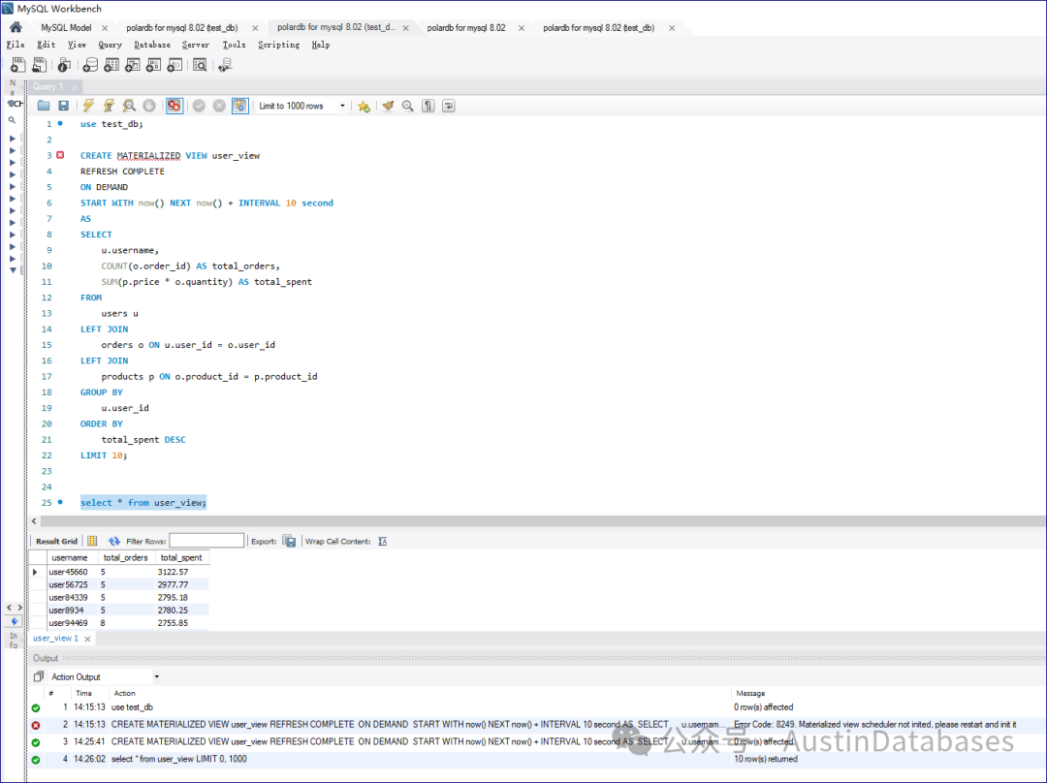1047x783 pixels.
Task: Open the View menu
Action: coord(77,45)
